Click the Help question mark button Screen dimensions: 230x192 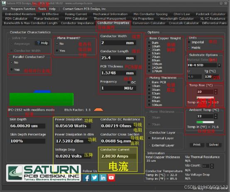coord(42,43)
